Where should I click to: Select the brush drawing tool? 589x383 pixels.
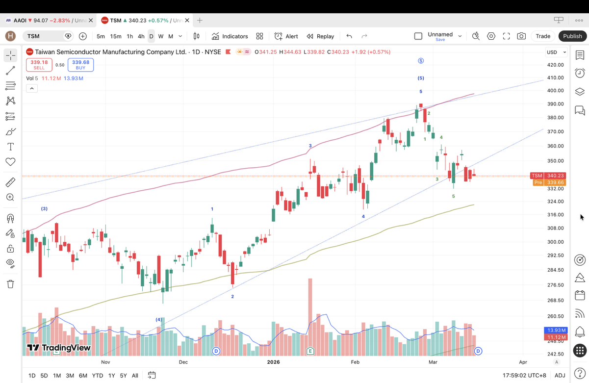(x=10, y=131)
